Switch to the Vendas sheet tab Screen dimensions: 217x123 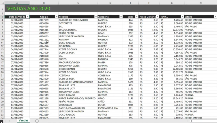(x=24, y=120)
